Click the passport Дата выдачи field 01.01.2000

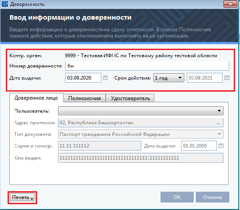199,146
